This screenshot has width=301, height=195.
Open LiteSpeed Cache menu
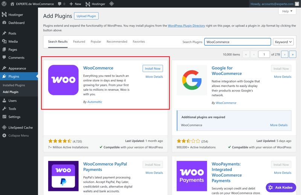(20, 127)
